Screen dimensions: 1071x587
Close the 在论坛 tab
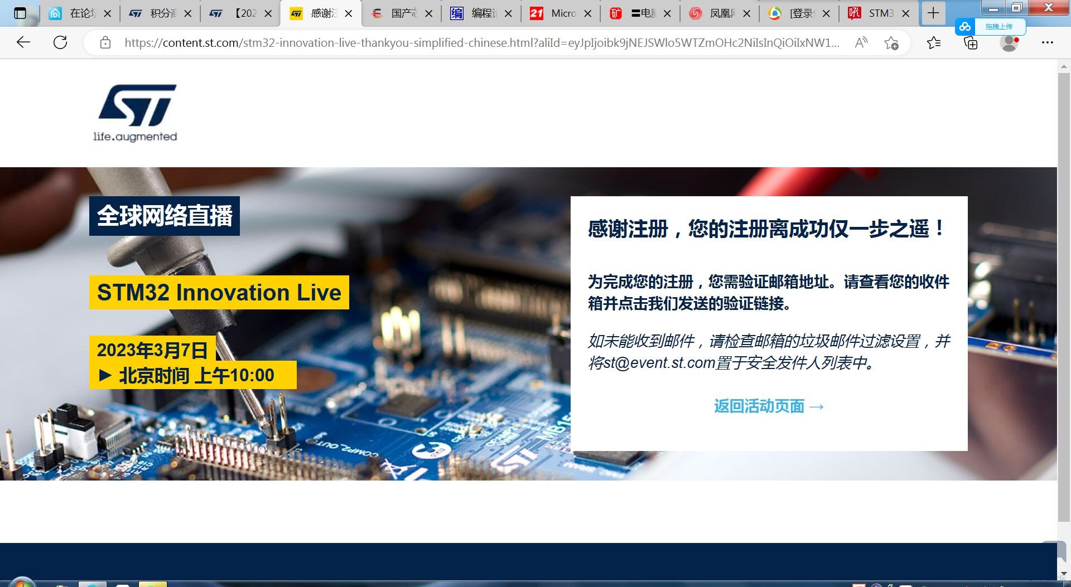coord(108,13)
